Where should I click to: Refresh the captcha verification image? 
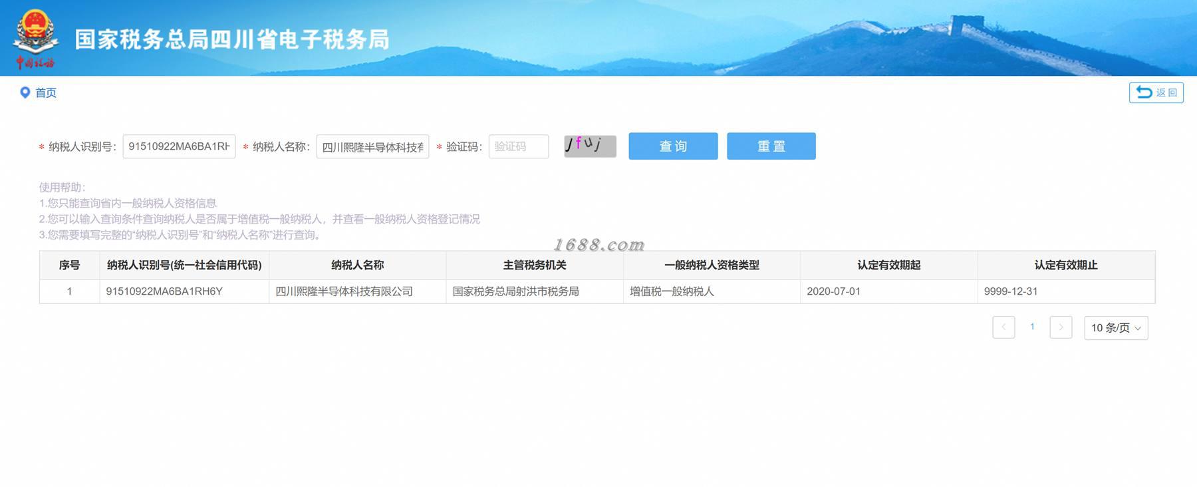point(590,146)
